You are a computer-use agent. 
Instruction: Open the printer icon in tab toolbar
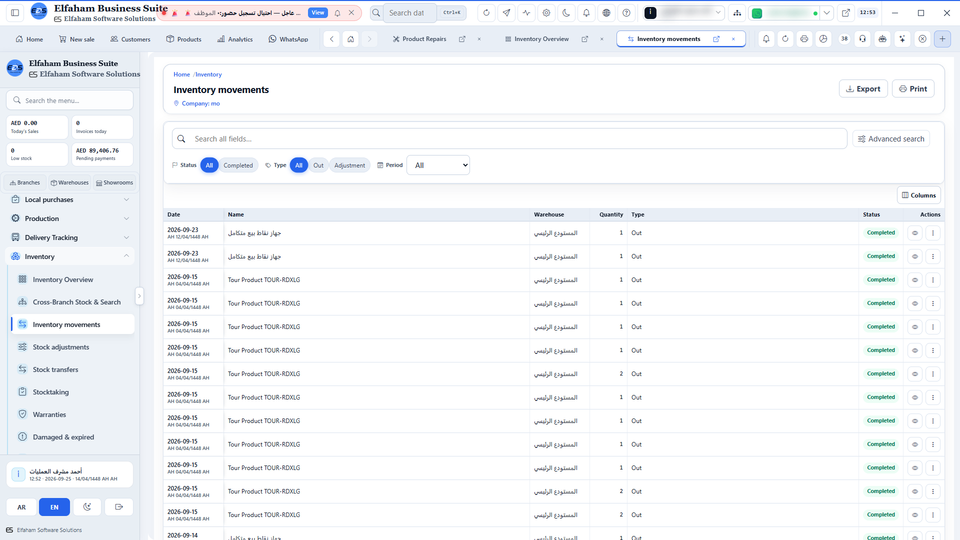[804, 39]
